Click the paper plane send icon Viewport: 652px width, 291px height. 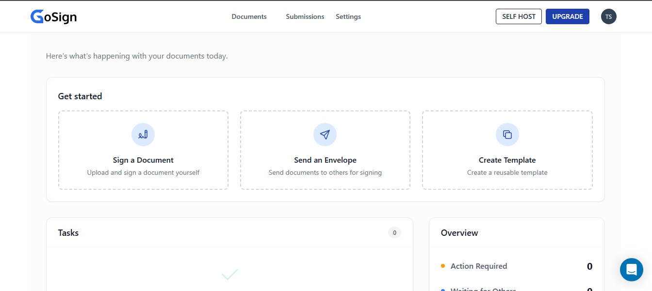click(x=325, y=135)
